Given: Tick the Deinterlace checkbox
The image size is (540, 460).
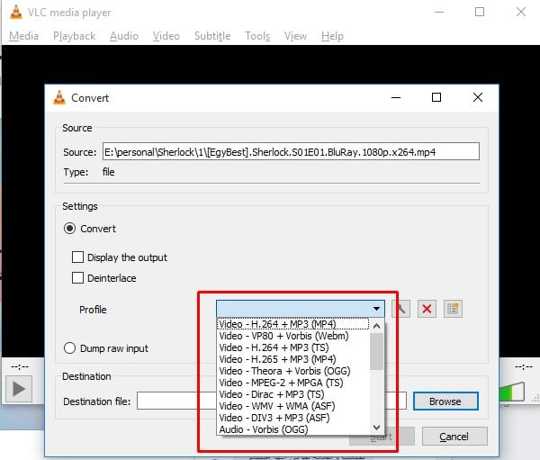Looking at the screenshot, I should pos(78,278).
